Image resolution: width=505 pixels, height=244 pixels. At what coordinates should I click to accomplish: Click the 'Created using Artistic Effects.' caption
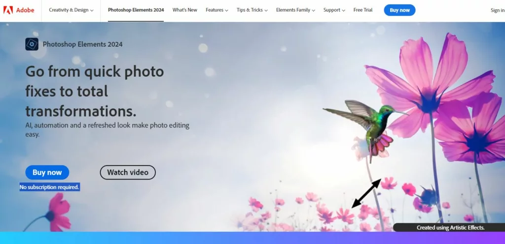[x=451, y=228]
